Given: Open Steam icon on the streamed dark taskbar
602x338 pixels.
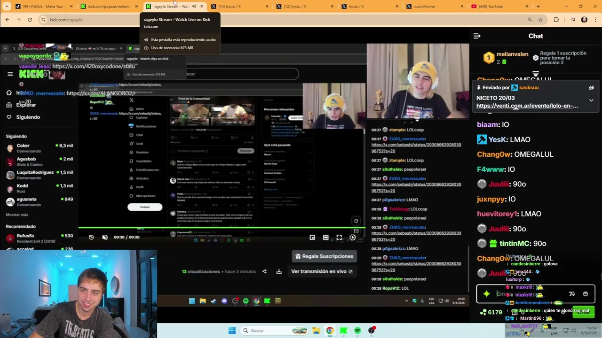Looking at the screenshot, I should 213,301.
